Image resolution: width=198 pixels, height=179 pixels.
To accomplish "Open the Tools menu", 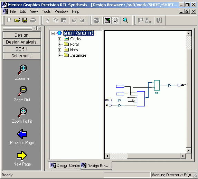I will [x=46, y=11].
